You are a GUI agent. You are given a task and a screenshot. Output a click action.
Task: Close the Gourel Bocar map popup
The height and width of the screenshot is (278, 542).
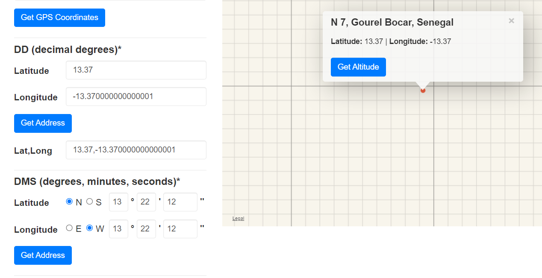pyautogui.click(x=511, y=20)
